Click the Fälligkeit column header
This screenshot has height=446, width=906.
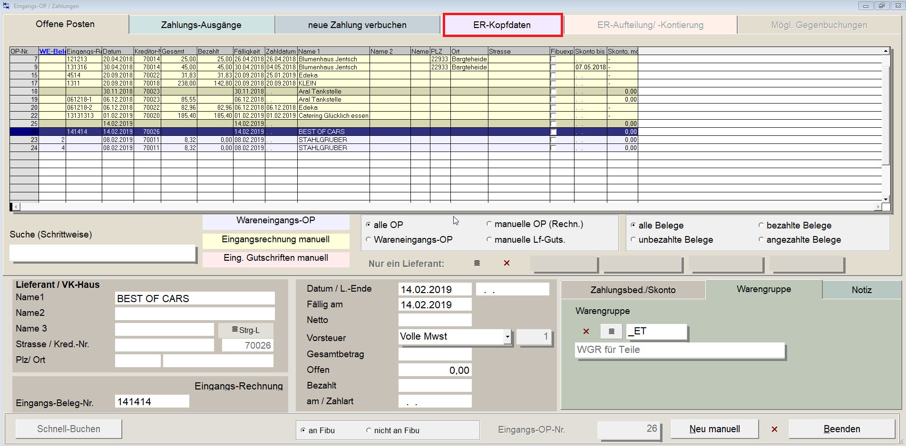pos(249,51)
